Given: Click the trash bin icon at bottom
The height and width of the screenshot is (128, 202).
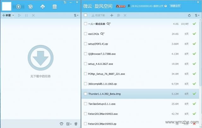Looking at the screenshot, I should 76,124.
